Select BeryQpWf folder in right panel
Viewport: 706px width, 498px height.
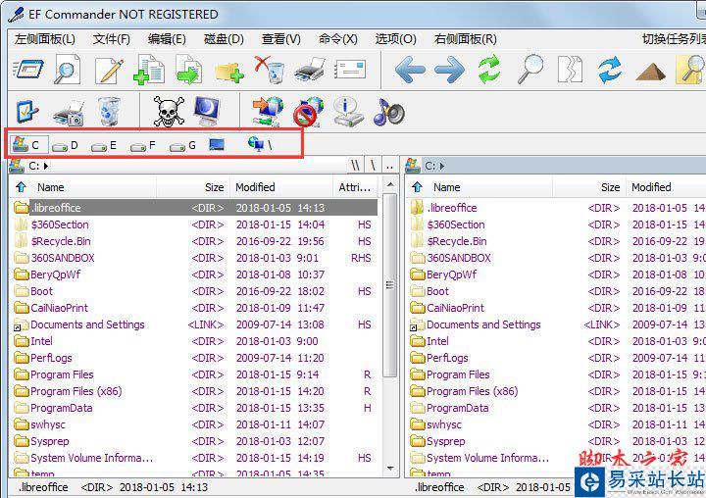[557, 274]
